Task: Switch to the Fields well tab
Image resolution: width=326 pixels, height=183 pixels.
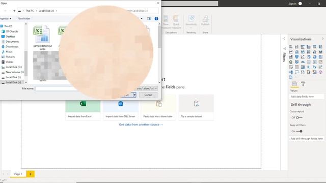Action: coord(294,84)
